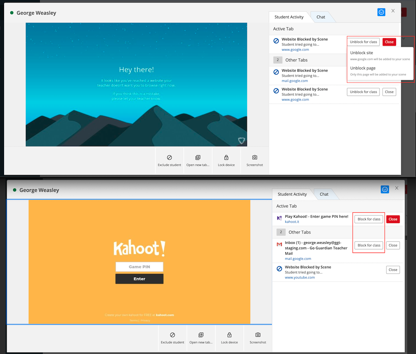Open www.youtube.com link in bottom window

coord(300,278)
